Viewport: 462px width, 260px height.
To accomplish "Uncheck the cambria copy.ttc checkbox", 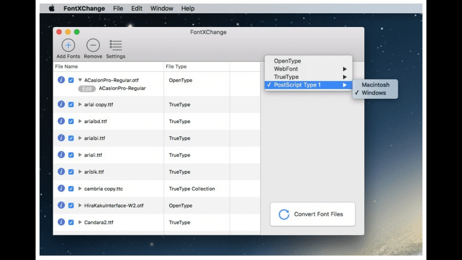I will [x=71, y=189].
